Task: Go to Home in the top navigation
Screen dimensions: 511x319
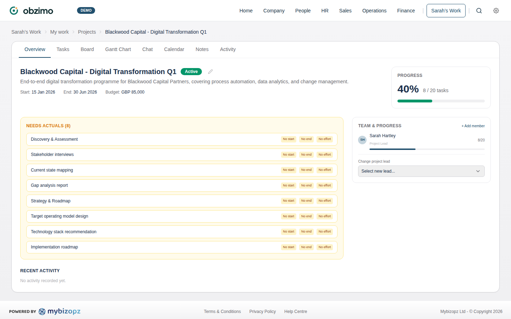Action: pos(246,11)
